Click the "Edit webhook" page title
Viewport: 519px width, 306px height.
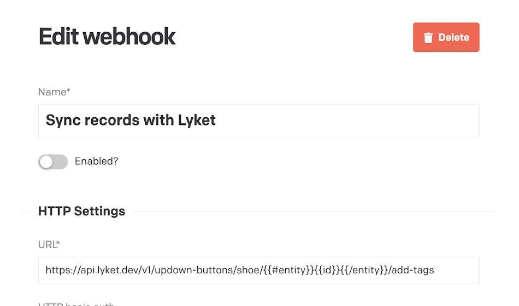[x=107, y=37]
